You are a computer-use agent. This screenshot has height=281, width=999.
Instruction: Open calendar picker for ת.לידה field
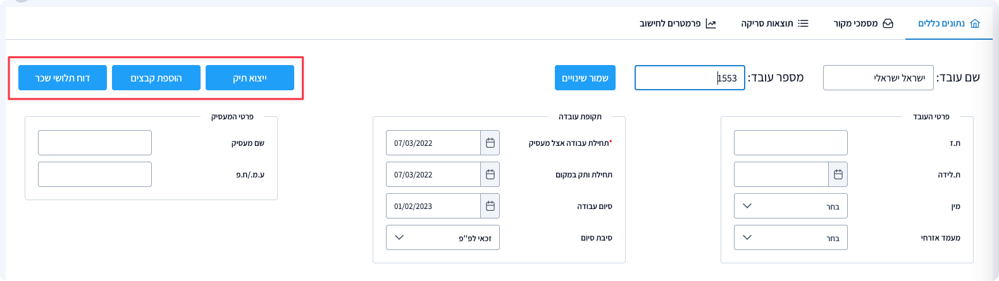(x=838, y=175)
